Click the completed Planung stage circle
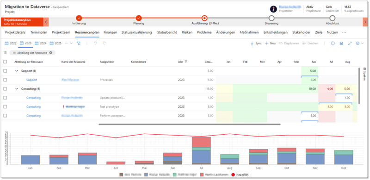 tap(138, 18)
